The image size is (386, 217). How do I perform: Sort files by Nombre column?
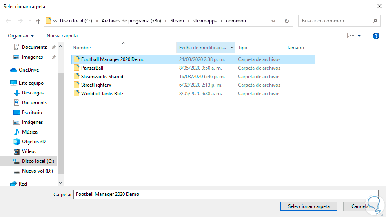82,47
